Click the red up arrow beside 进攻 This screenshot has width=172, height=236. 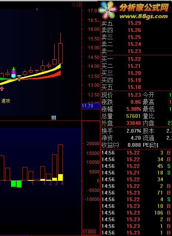coord(2,89)
